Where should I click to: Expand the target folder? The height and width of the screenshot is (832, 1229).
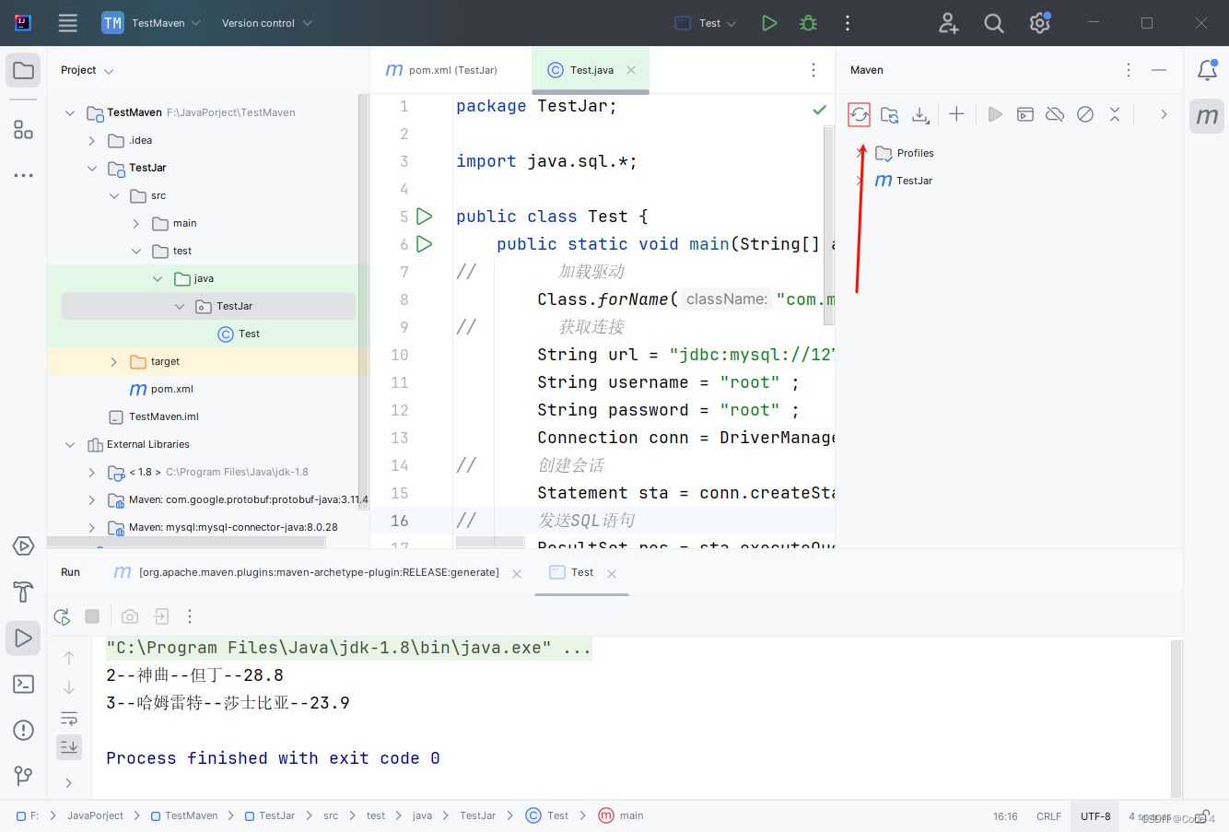(x=113, y=362)
